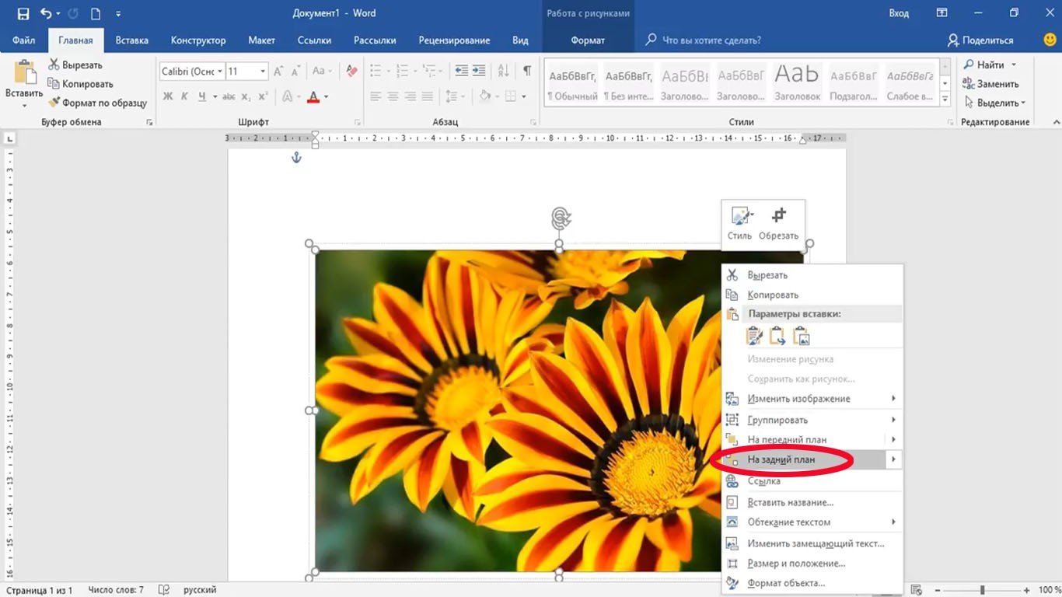Screen dimensions: 1062x597
Task: Click the red font color button
Action: [313, 96]
